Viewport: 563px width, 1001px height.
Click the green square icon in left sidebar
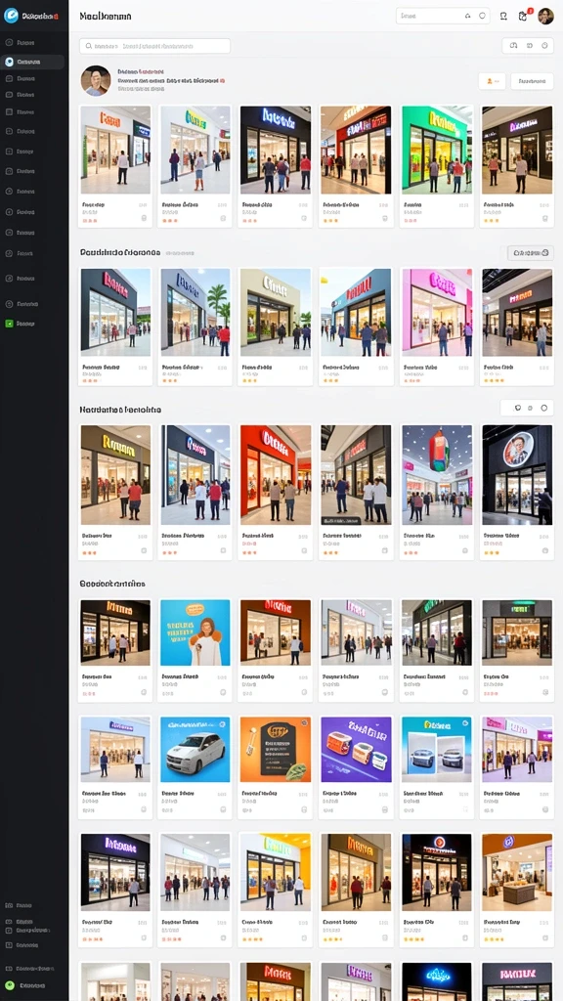pos(9,324)
